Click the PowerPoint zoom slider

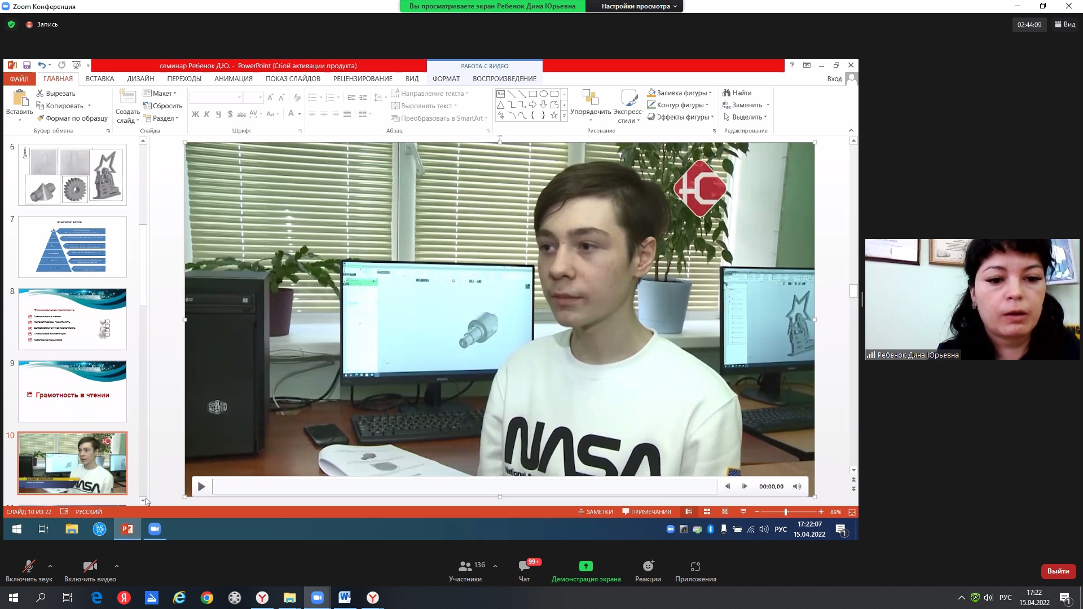pyautogui.click(x=786, y=512)
